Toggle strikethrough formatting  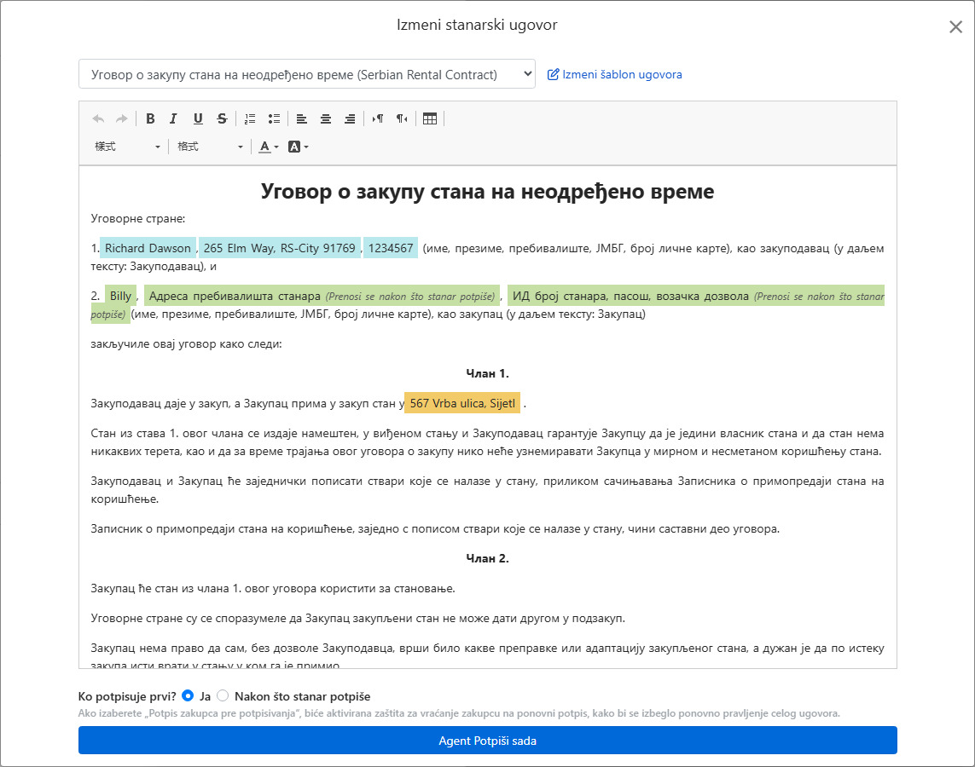pyautogui.click(x=222, y=118)
